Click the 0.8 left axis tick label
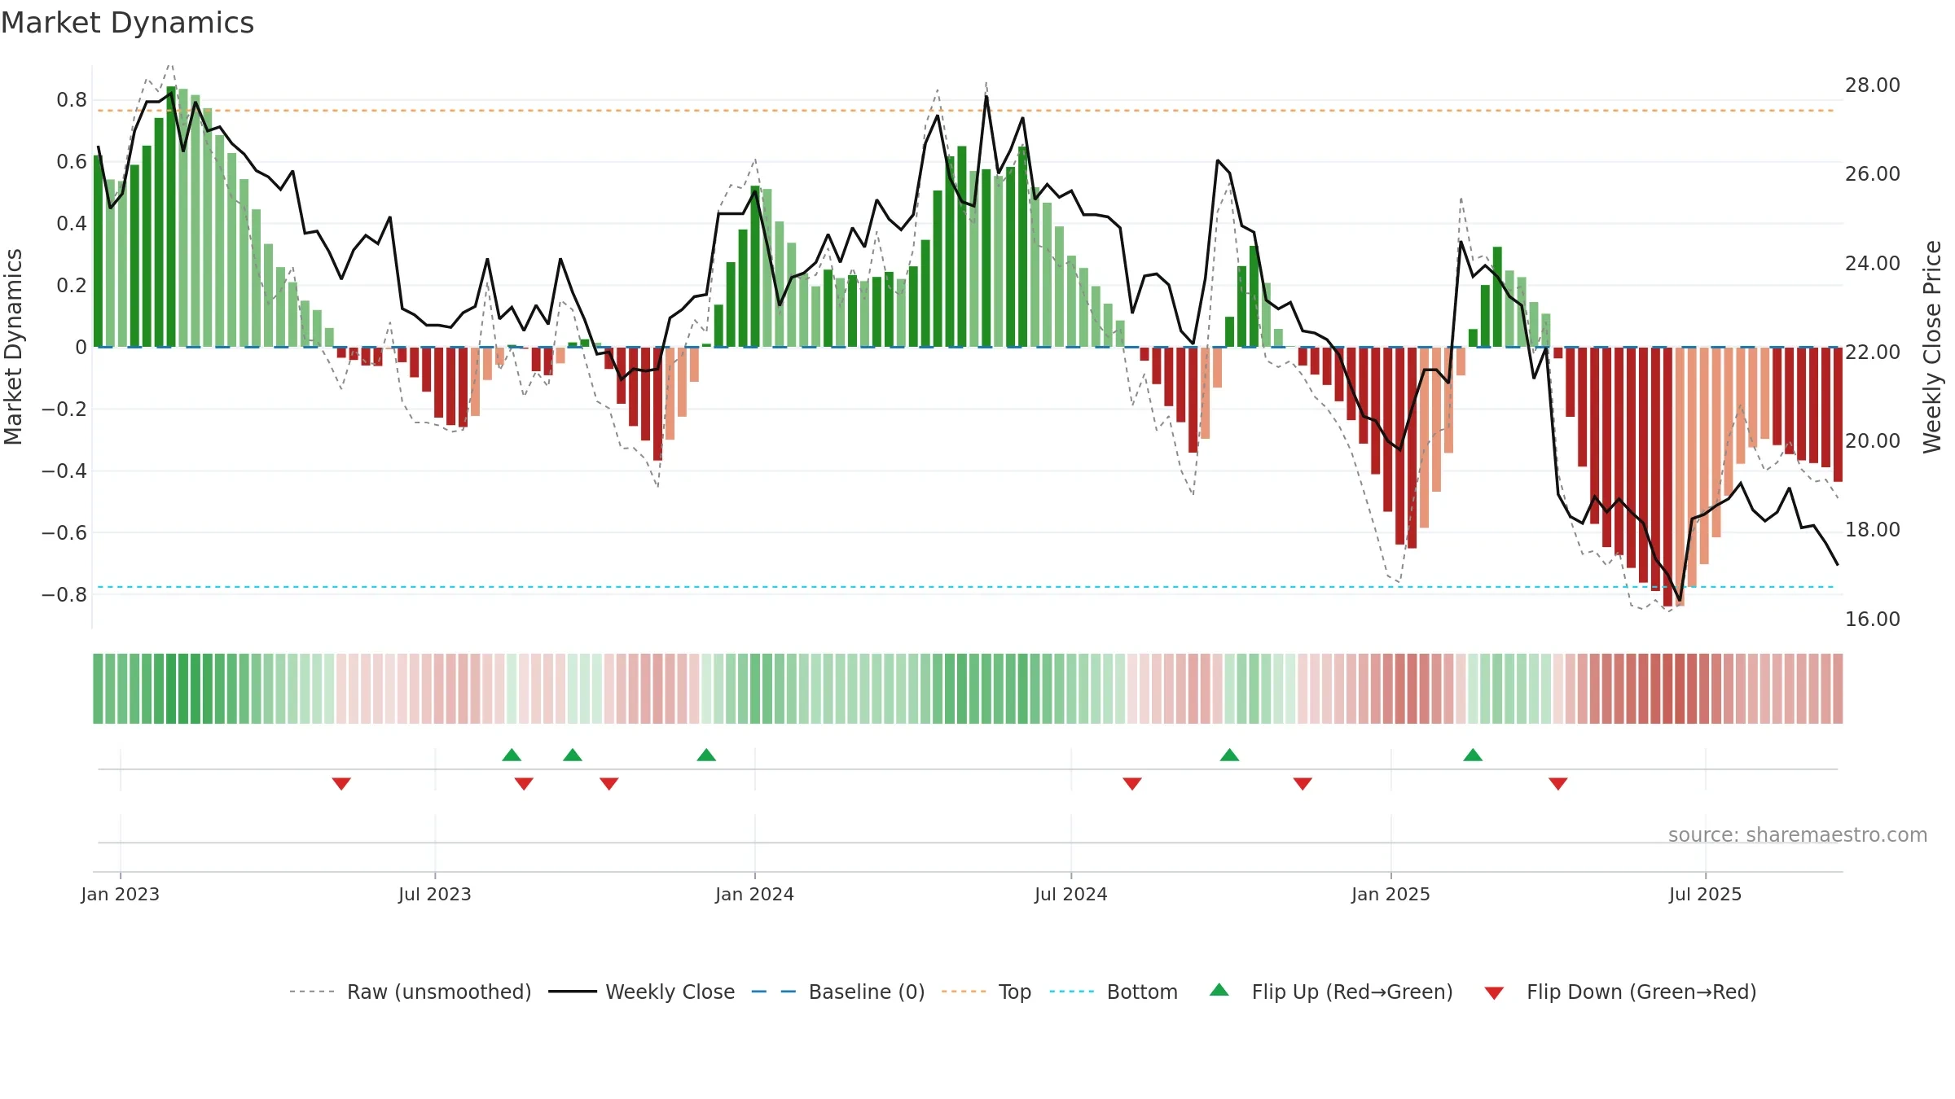 [72, 100]
